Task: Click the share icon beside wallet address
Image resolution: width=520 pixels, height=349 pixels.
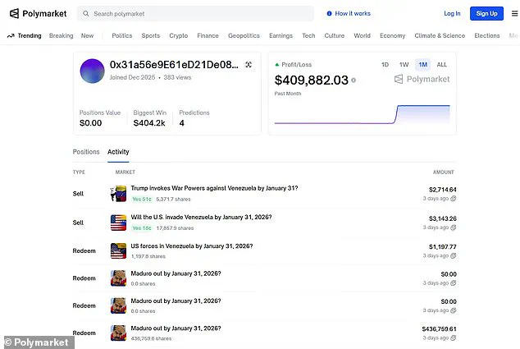Action: [x=249, y=65]
